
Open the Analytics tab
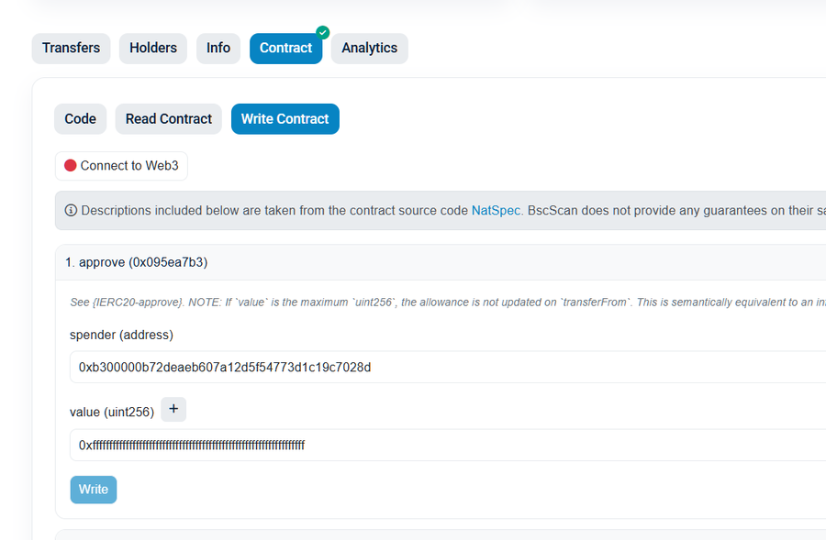(370, 49)
